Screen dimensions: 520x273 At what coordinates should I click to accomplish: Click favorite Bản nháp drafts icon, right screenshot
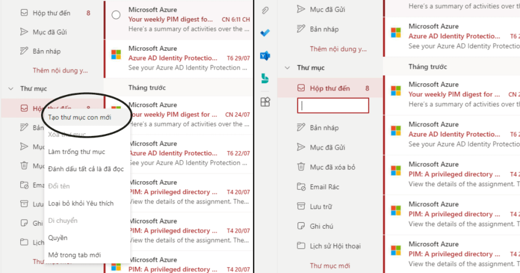301,29
